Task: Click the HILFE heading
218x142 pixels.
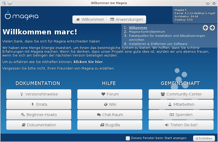Action: [x=109, y=83]
